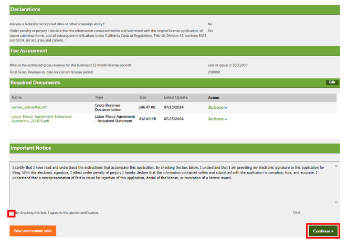
Task: Click the notice box scroll-up arrow
Action: tap(336, 164)
